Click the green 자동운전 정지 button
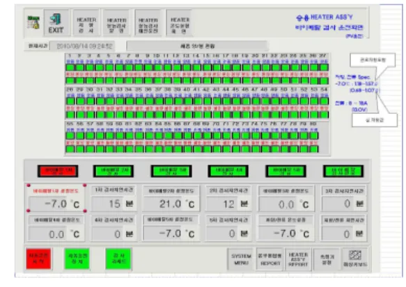This screenshot has height=287, width=406. click(77, 259)
